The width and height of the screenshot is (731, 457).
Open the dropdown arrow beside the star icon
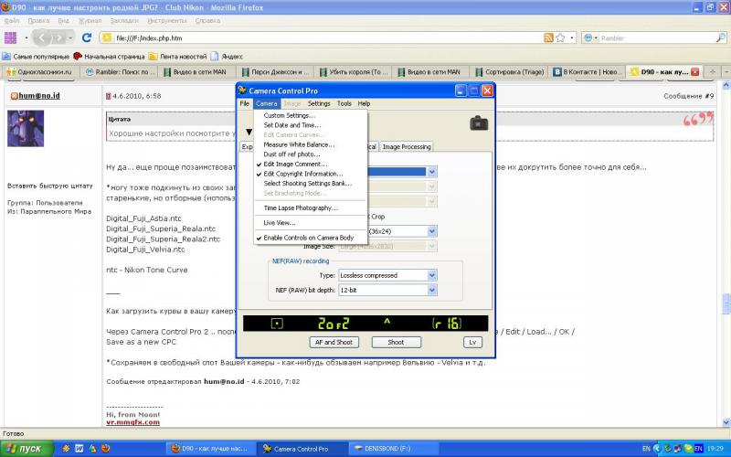pyautogui.click(x=572, y=37)
